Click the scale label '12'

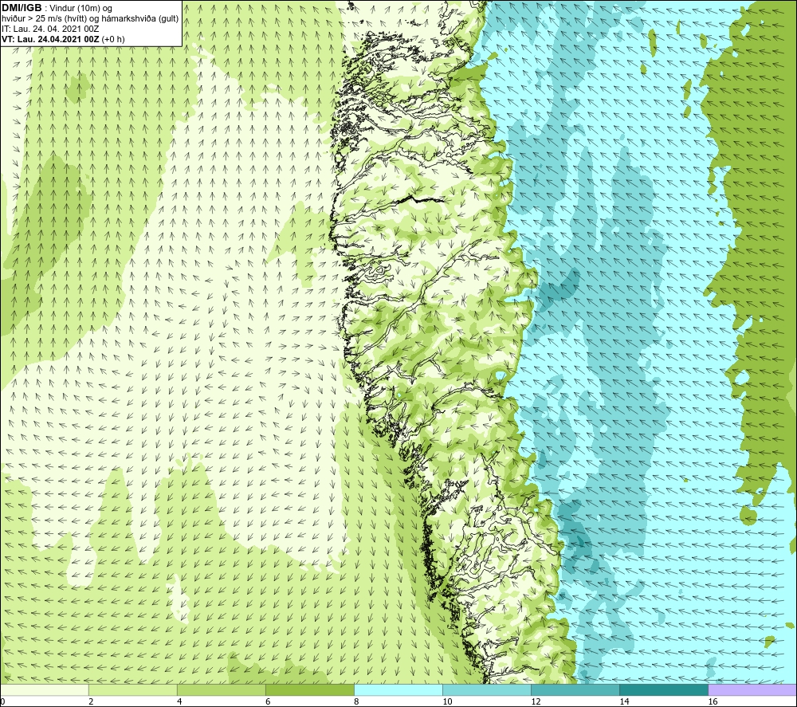coord(536,702)
